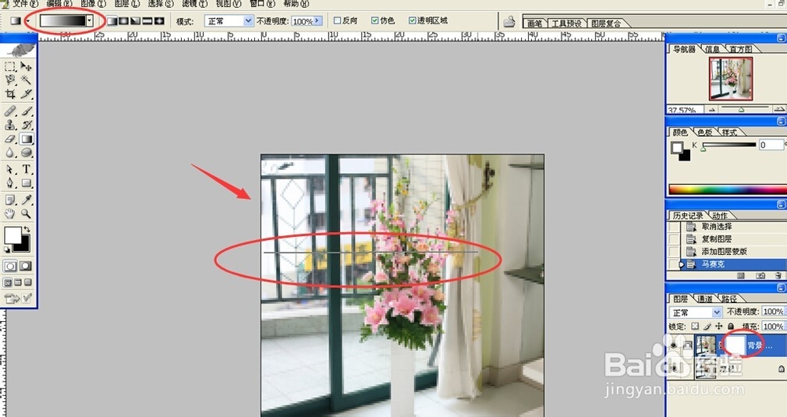Choose diamond gradient style
The width and height of the screenshot is (787, 417).
pos(159,21)
